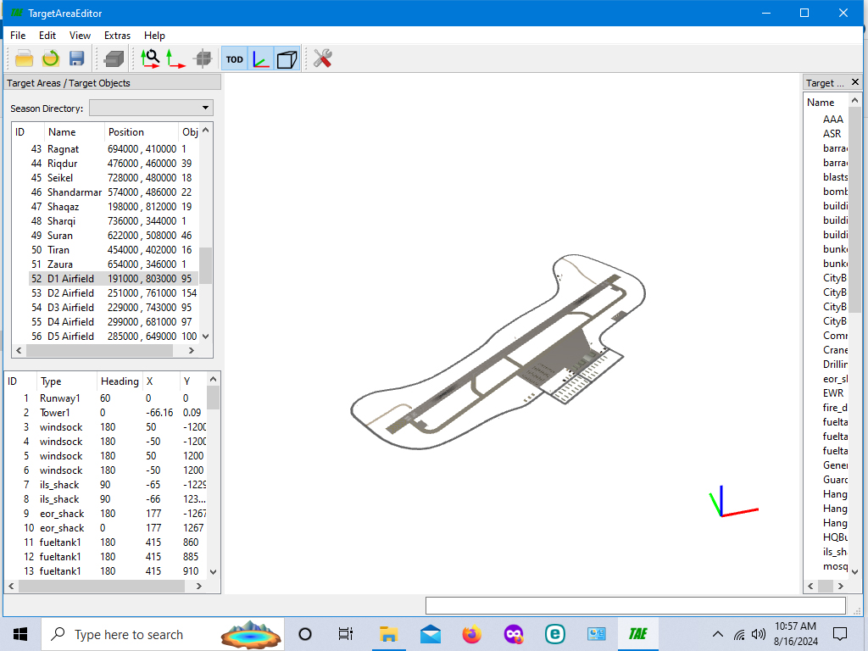Click the gray crosshair target icon
Image resolution: width=868 pixels, height=651 pixels.
pos(203,58)
